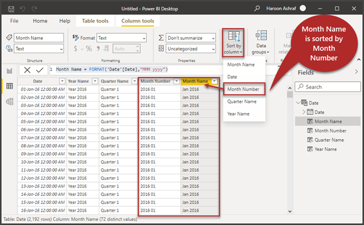Image resolution: width=364 pixels, height=225 pixels.
Task: Click the title bar search magnifier icon
Action: (x=257, y=8)
